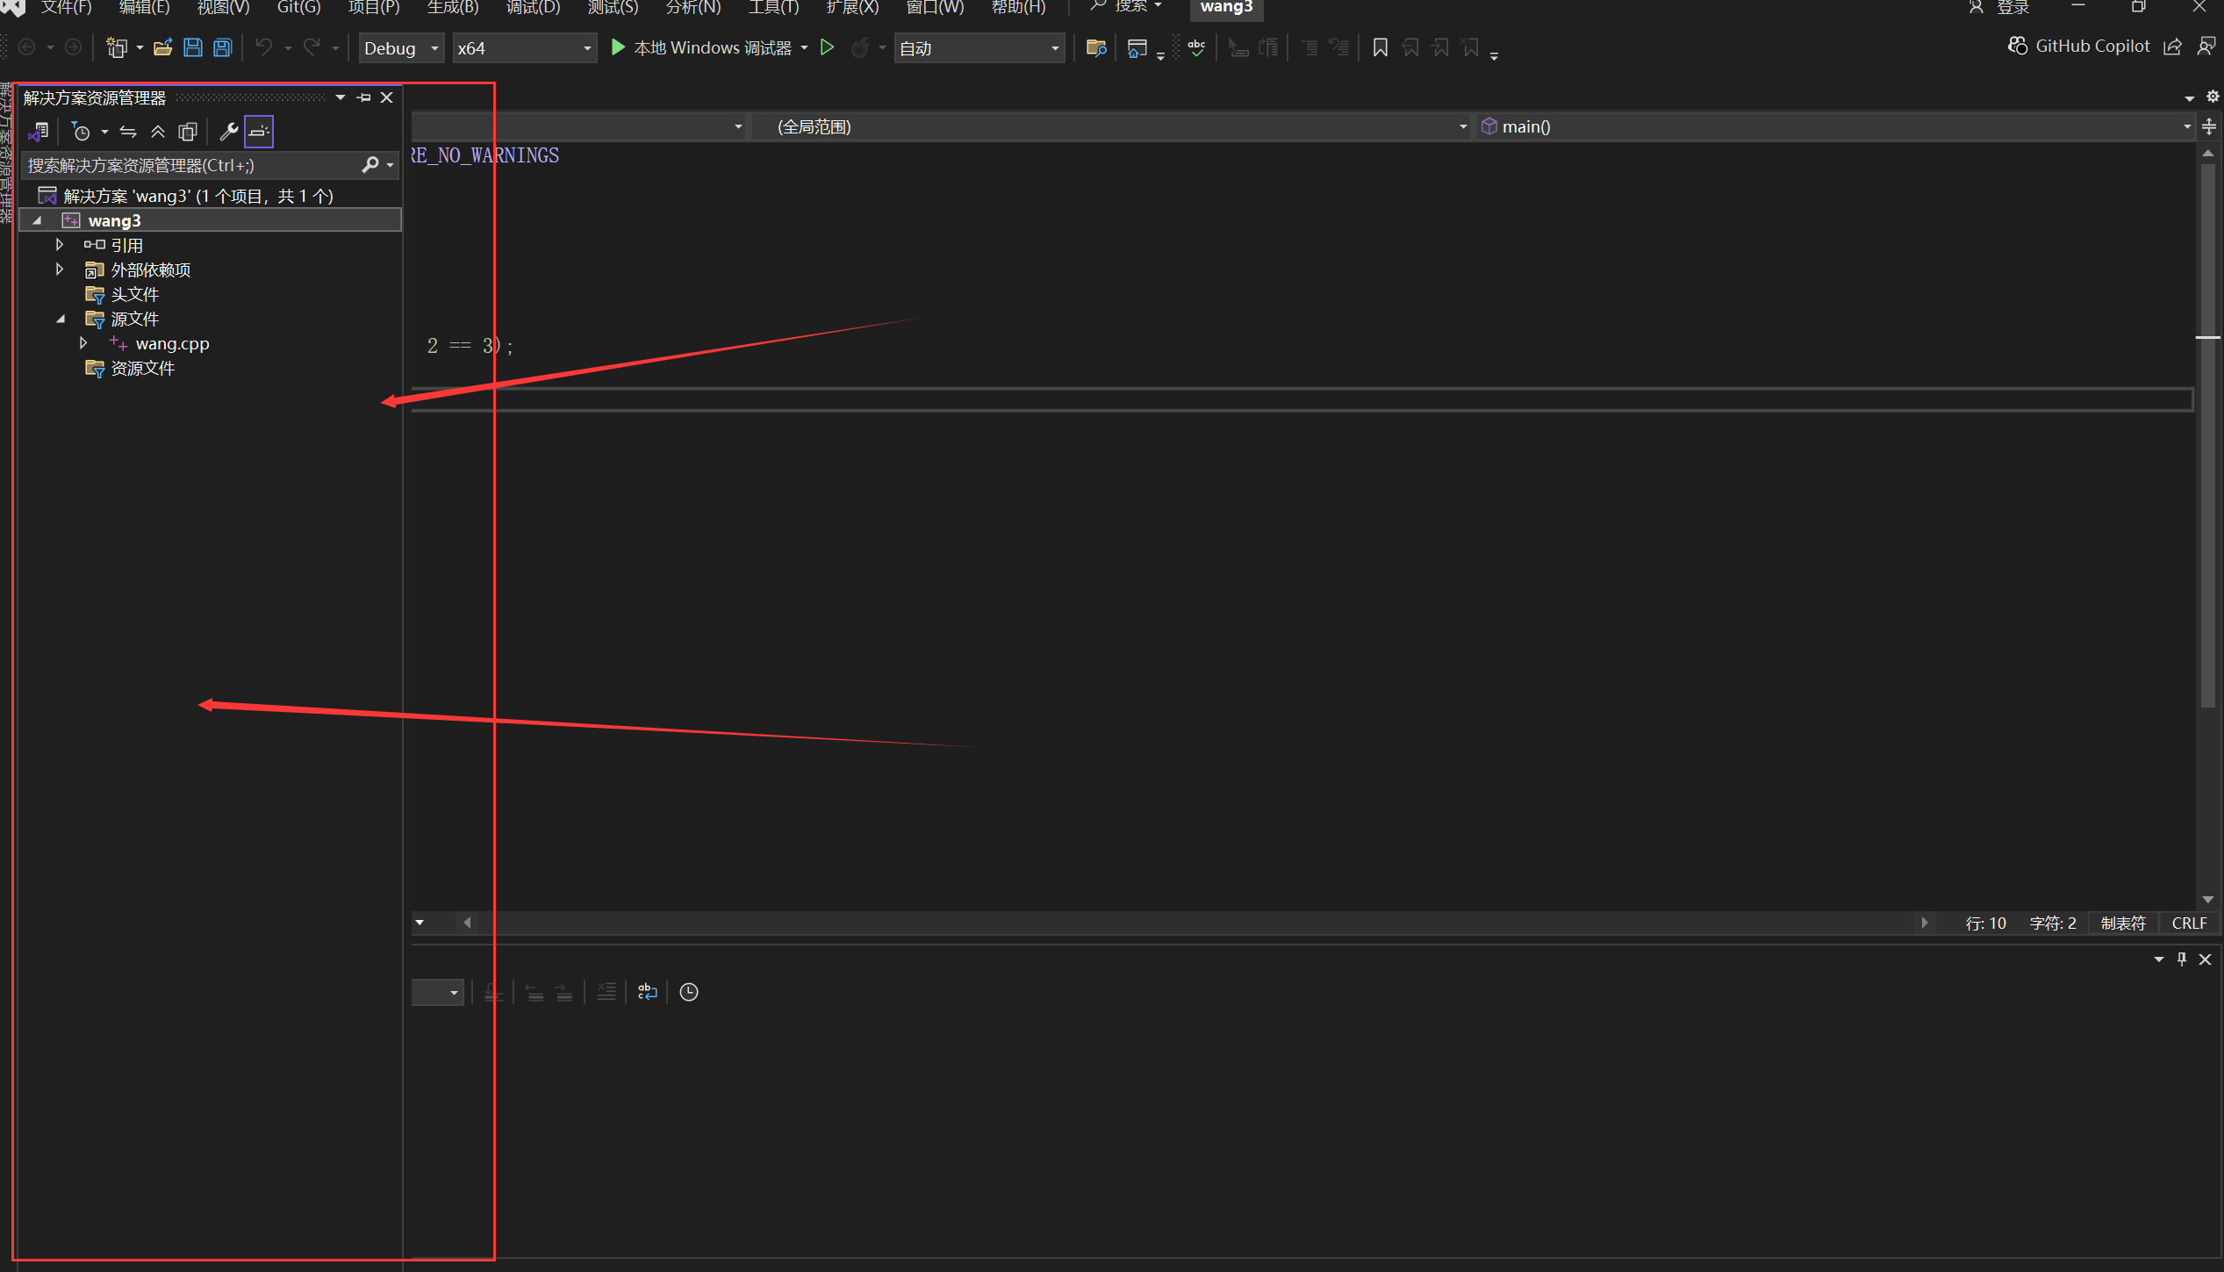The image size is (2224, 1272).
Task: Pin the Solution Explorer panel
Action: pos(363,97)
